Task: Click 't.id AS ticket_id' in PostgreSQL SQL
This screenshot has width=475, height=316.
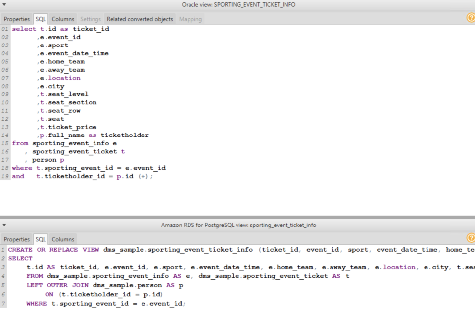Action: tap(62, 267)
